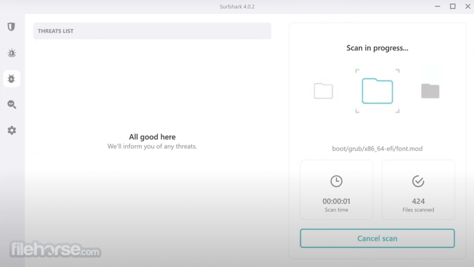This screenshot has width=474, height=267.
Task: Click the faded outline folder on left
Action: point(323,91)
